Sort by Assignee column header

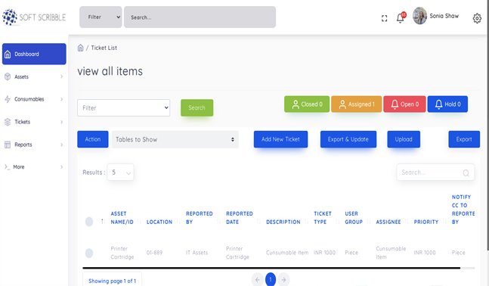tap(388, 222)
